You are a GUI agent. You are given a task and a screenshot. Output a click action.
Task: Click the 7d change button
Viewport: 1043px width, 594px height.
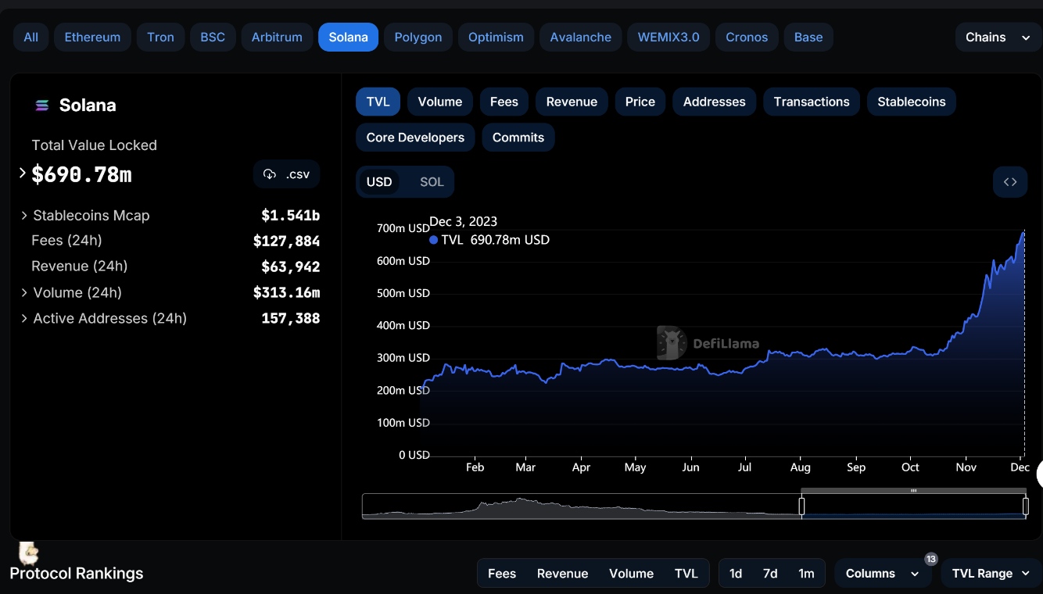coord(770,574)
